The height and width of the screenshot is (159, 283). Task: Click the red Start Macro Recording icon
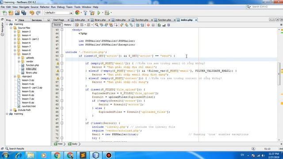point(149,25)
